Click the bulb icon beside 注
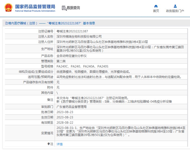 [x=49, y=144]
